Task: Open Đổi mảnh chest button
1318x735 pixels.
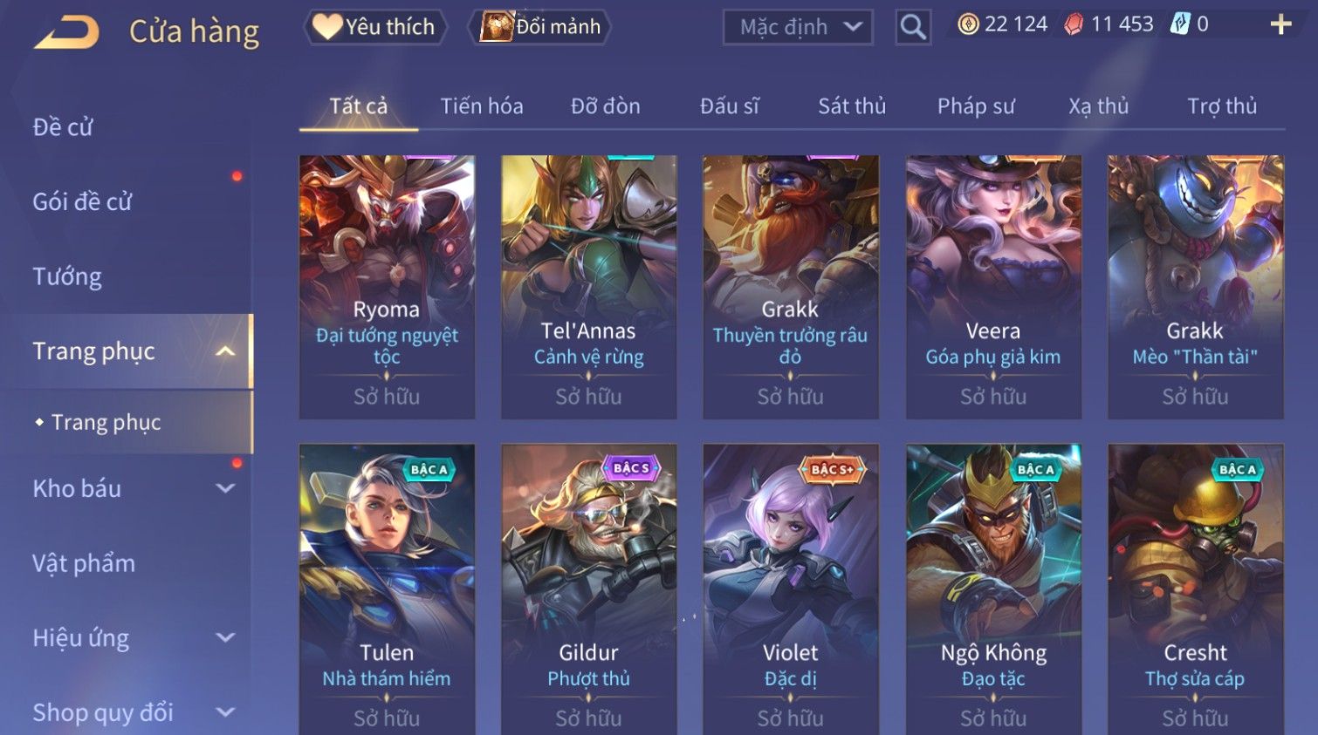Action: point(540,27)
